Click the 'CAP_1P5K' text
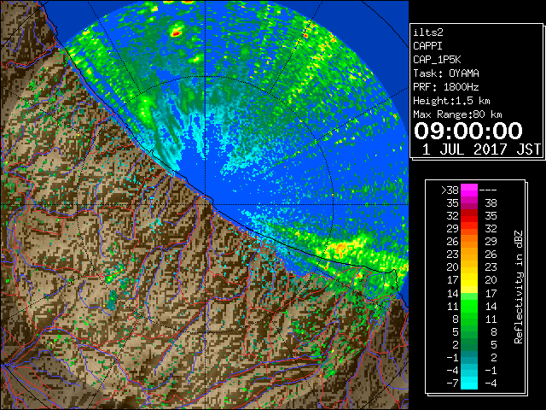Screen dimensions: 546x410 coord(437,60)
